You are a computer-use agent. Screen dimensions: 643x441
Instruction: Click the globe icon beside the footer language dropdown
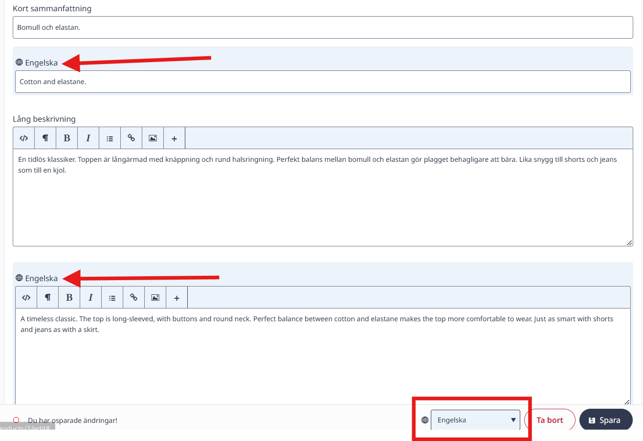425,420
